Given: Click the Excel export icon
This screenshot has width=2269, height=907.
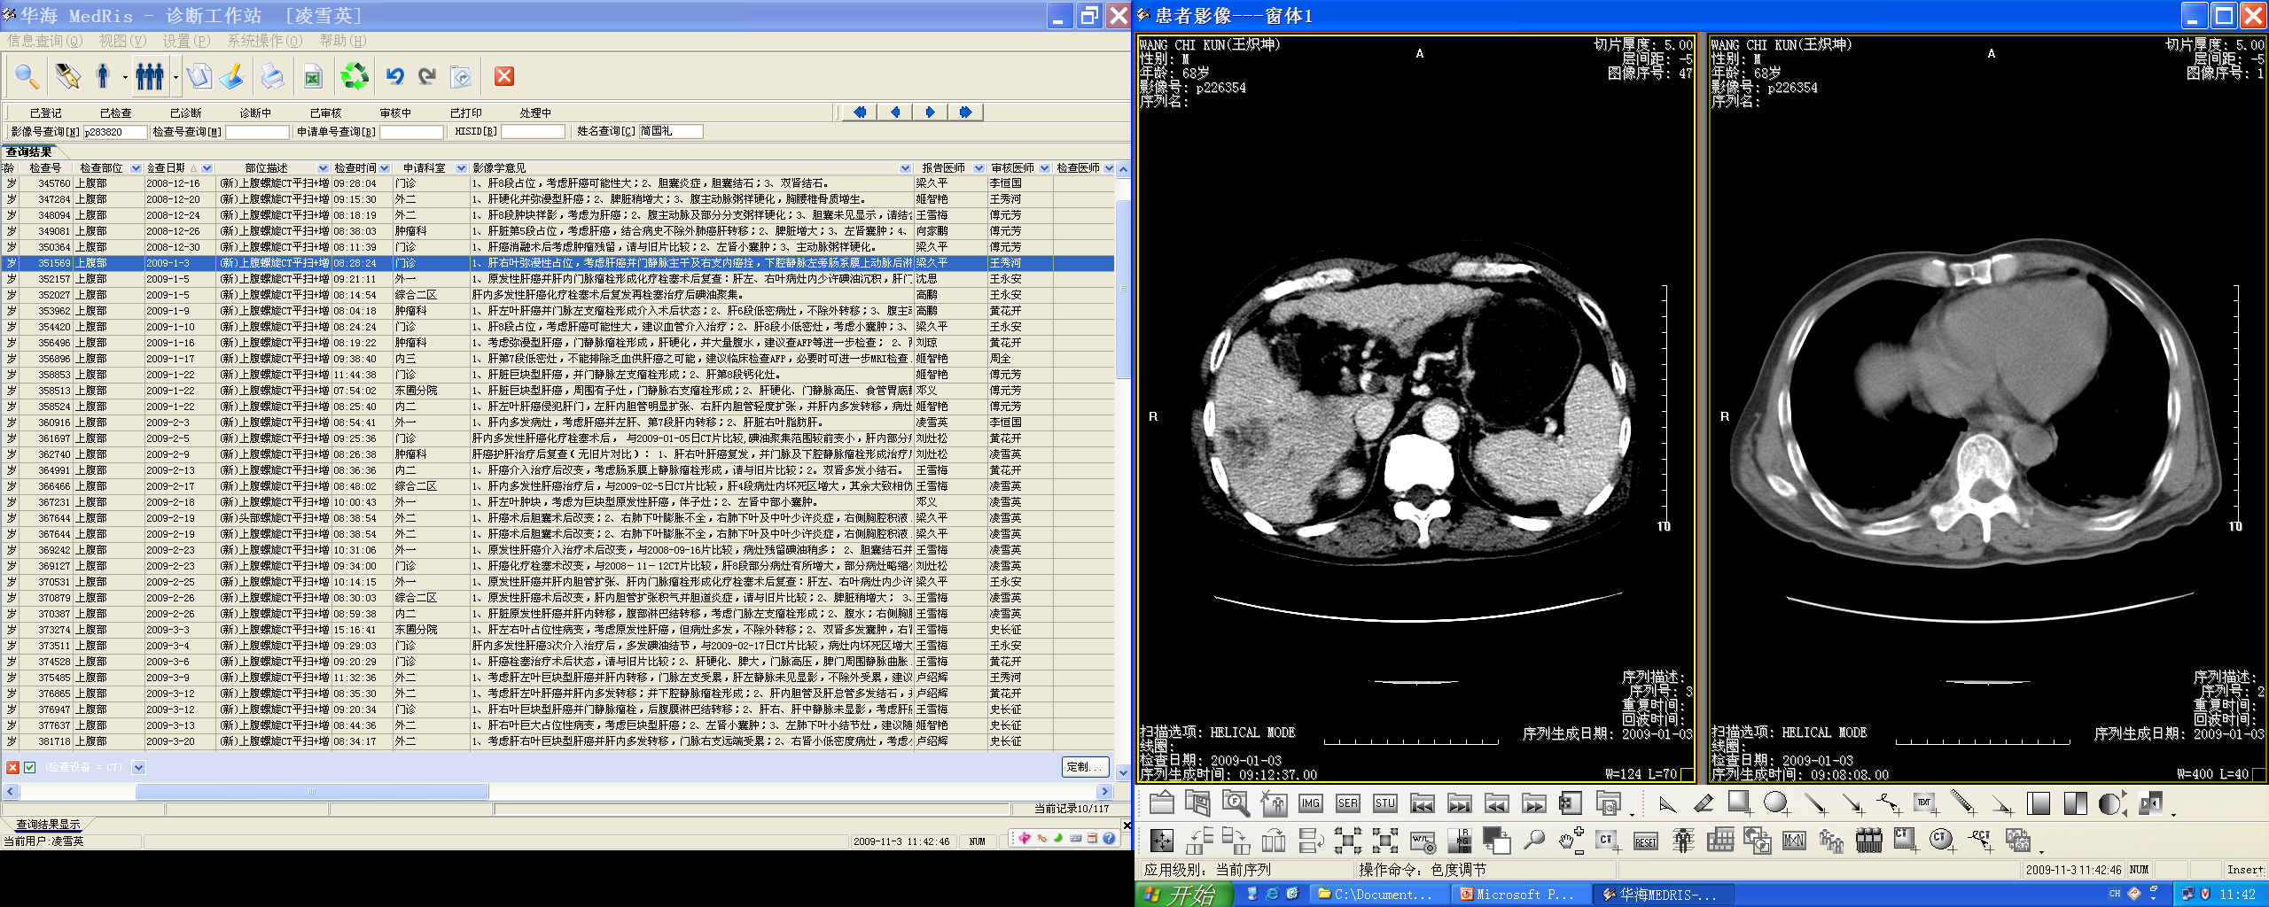Looking at the screenshot, I should tap(313, 78).
